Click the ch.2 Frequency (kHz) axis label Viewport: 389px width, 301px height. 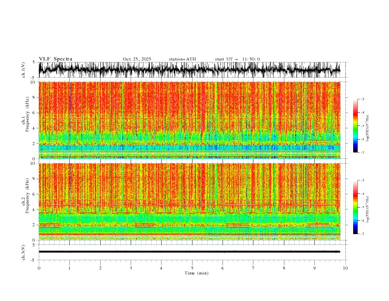coord(26,195)
